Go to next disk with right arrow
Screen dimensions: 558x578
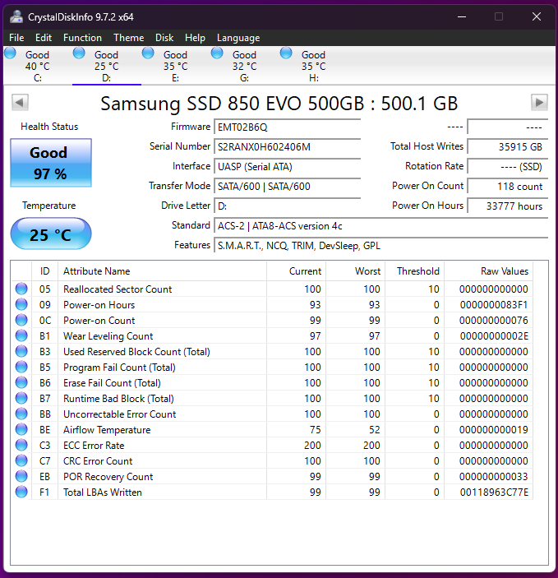point(539,102)
